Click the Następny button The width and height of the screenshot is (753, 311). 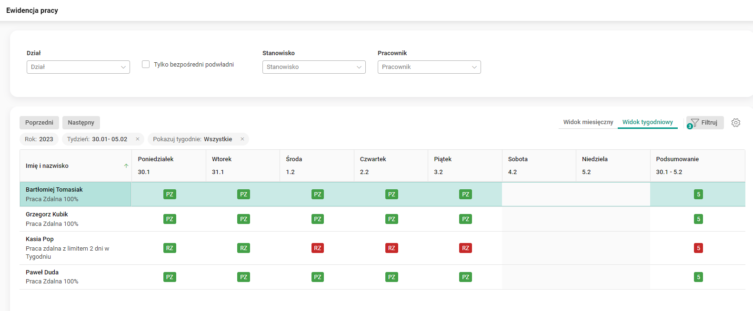[81, 123]
